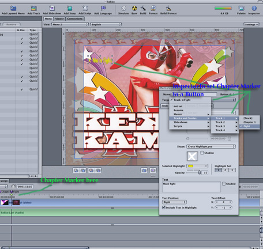The width and height of the screenshot is (263, 249).
Task: Click the Add Language toolbar icon
Action: click(x=103, y=8)
